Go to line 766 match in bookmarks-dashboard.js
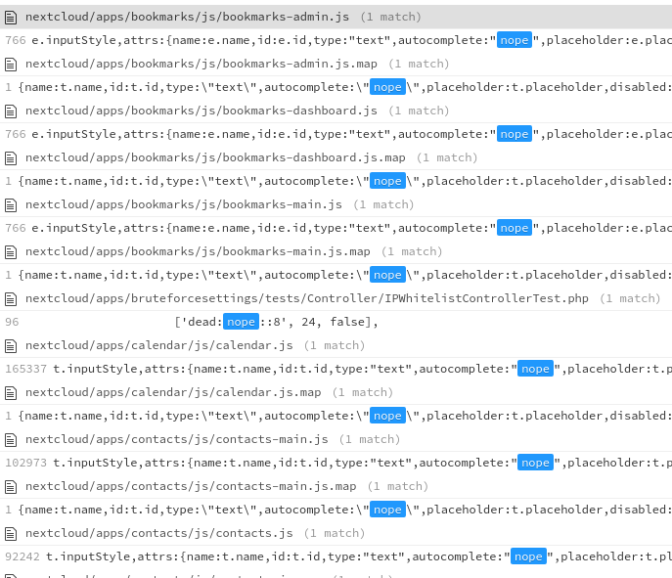This screenshot has width=672, height=578. [x=336, y=134]
